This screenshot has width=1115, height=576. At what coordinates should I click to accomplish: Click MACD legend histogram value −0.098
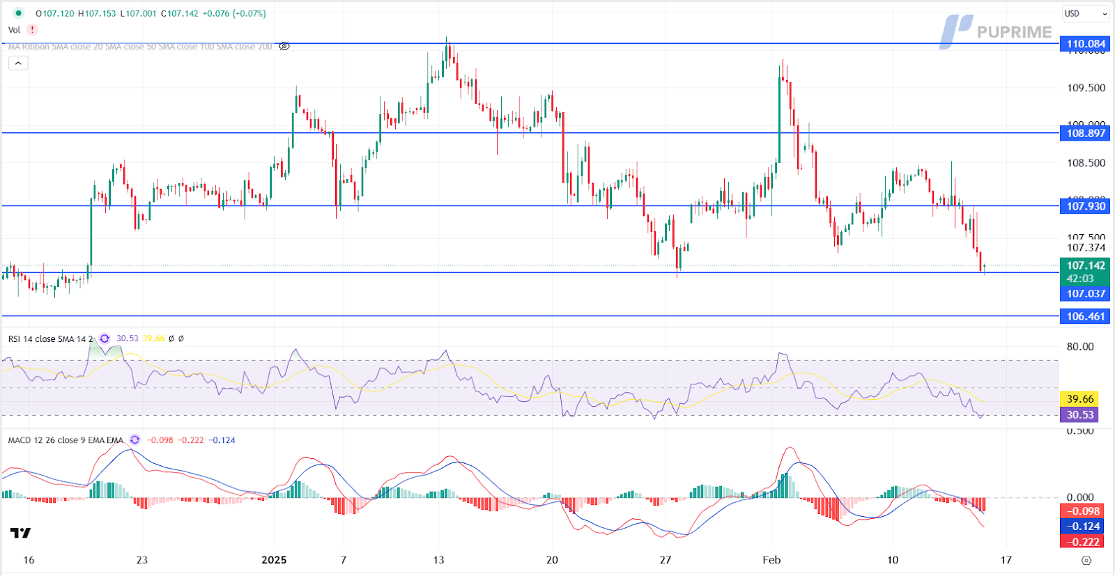(160, 440)
